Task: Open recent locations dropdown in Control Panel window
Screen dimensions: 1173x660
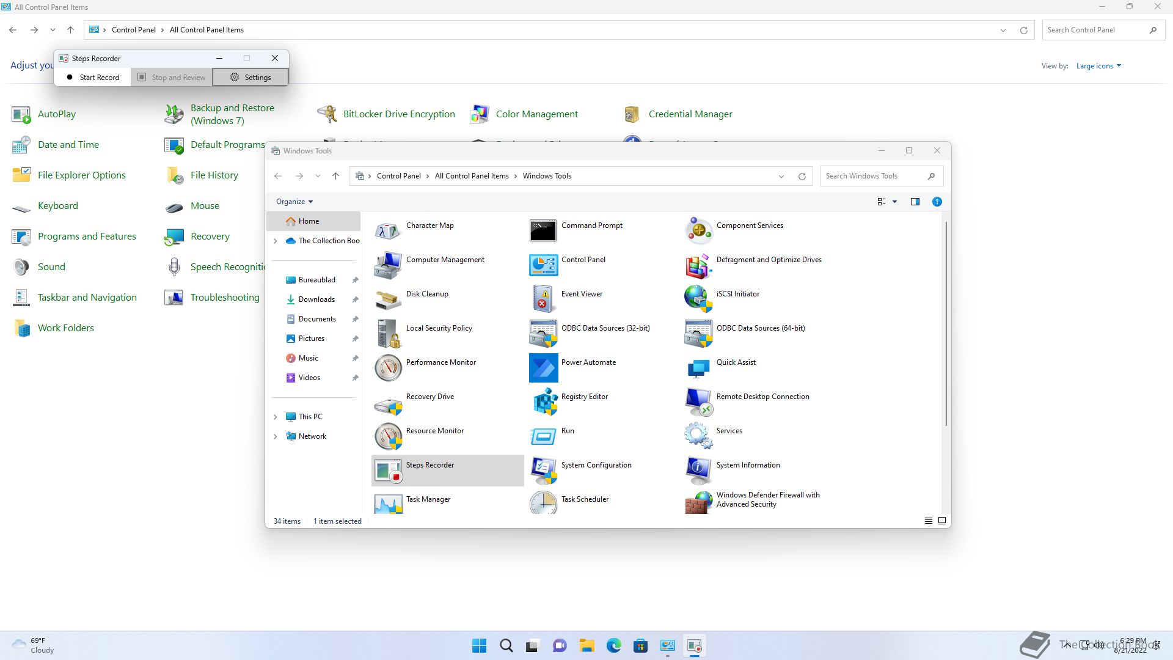Action: coord(53,30)
